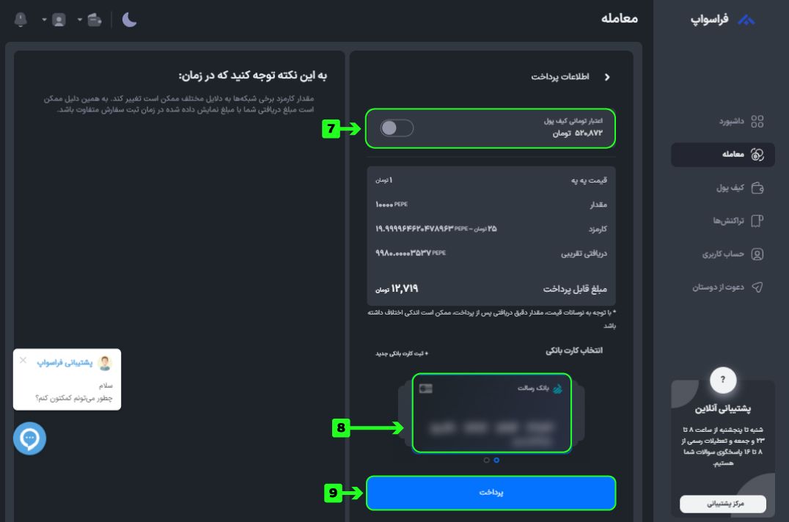
Task: Close the support chat popup
Action: (23, 360)
